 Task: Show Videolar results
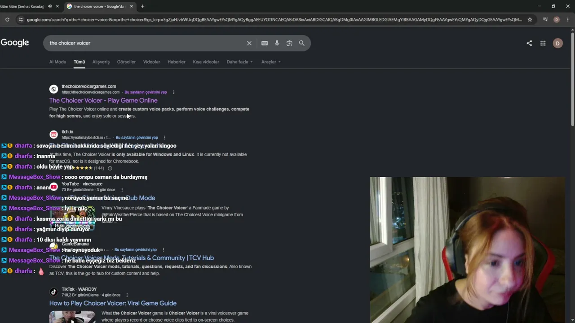[151, 62]
